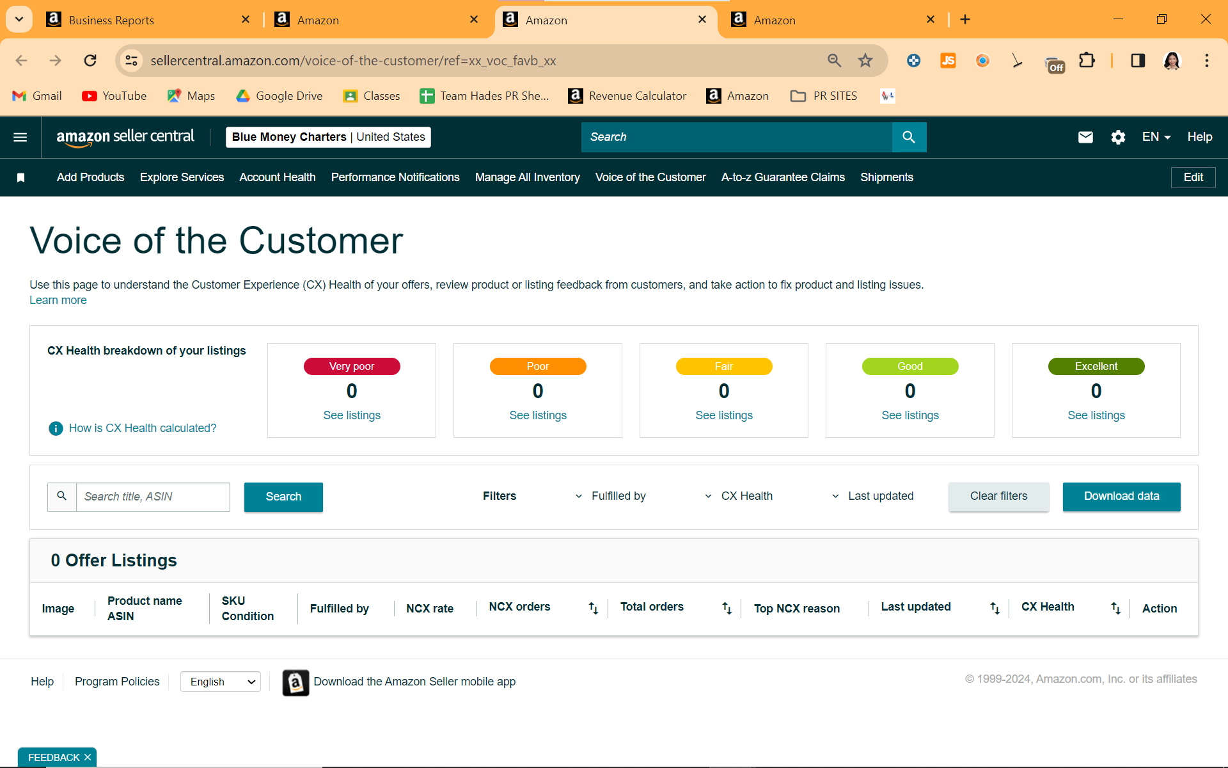
Task: Open Account Health in navigation bar
Action: [x=278, y=177]
